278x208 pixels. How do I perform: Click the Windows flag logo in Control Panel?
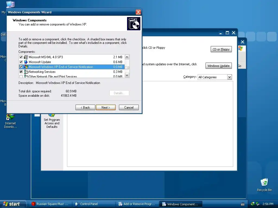pos(241,48)
